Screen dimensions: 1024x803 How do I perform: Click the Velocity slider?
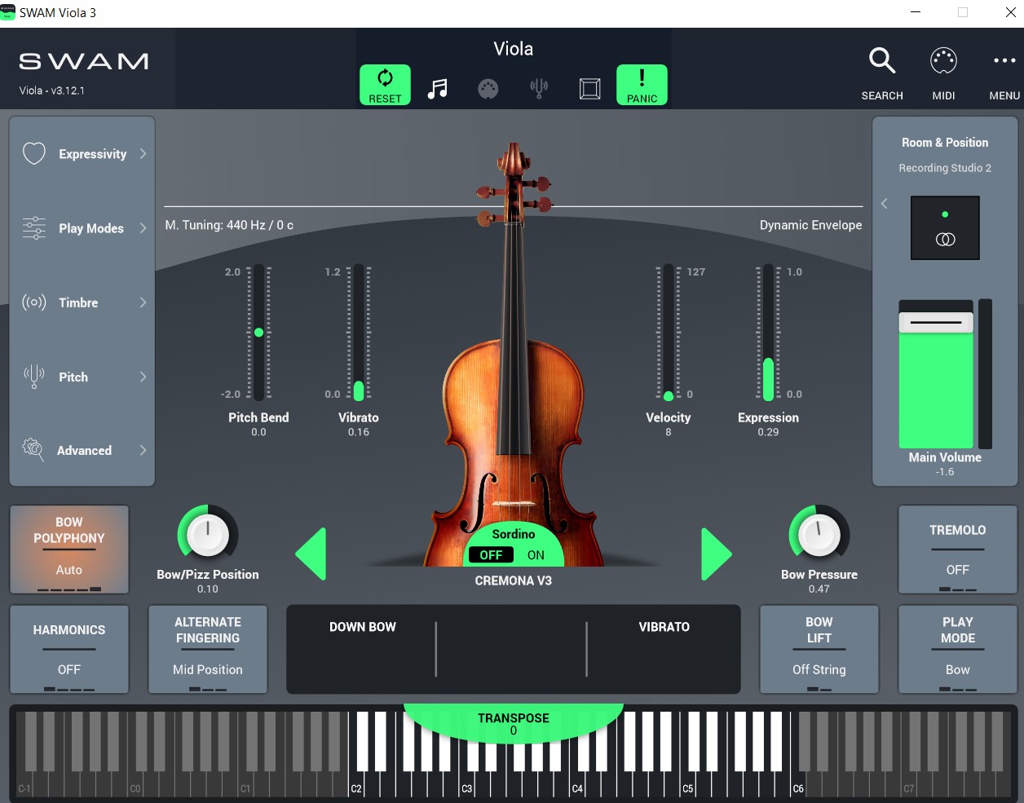coord(669,332)
